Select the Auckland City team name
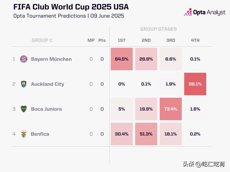The height and width of the screenshot is (172, 230). point(48,84)
